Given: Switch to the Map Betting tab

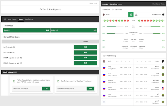Looking at the screenshot, I should [29, 19].
